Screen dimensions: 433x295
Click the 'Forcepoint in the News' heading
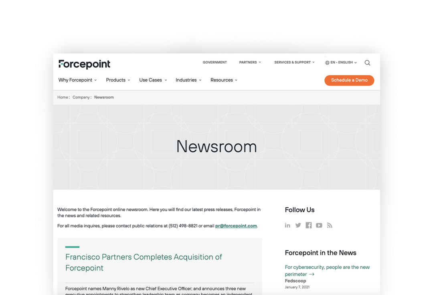click(x=321, y=253)
